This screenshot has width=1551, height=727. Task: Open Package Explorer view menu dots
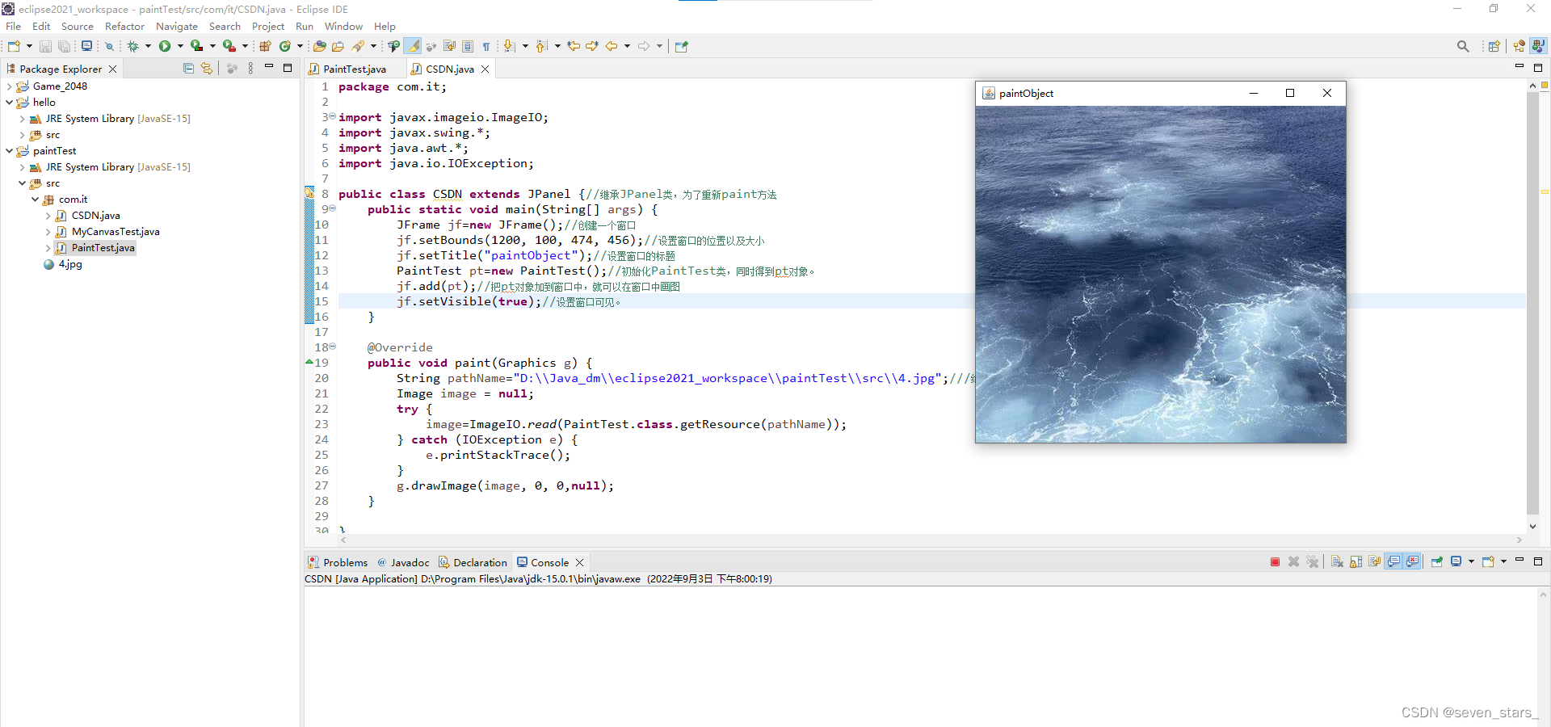point(250,69)
